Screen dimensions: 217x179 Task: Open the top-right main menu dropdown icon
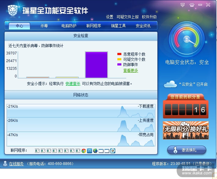coord(182,5)
